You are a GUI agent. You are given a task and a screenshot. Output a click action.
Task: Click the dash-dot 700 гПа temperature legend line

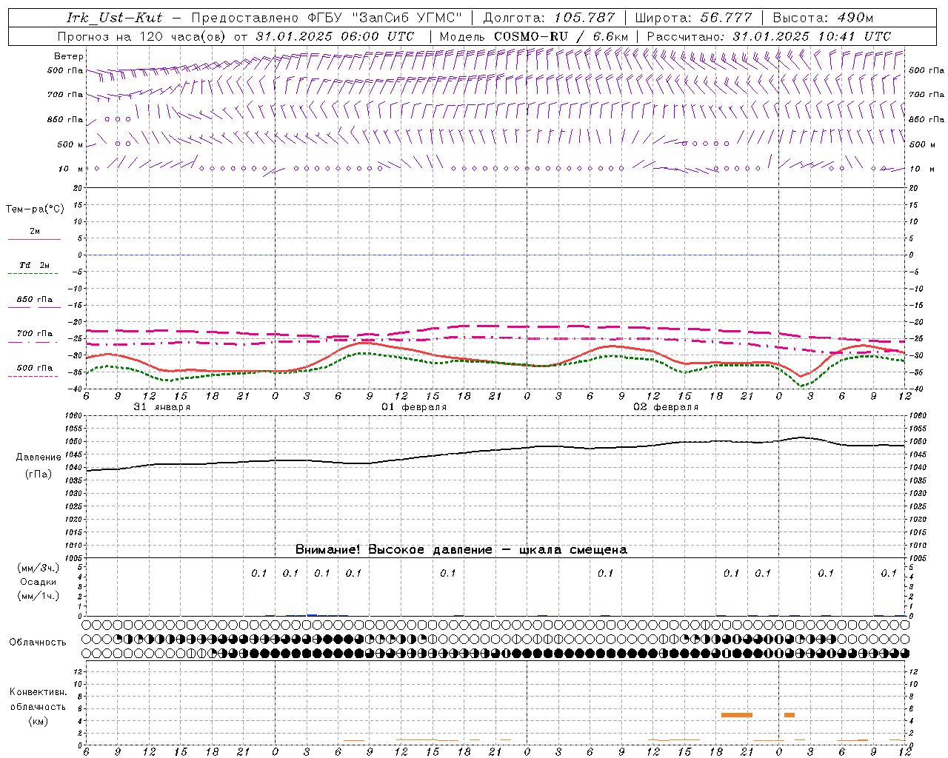click(x=33, y=343)
